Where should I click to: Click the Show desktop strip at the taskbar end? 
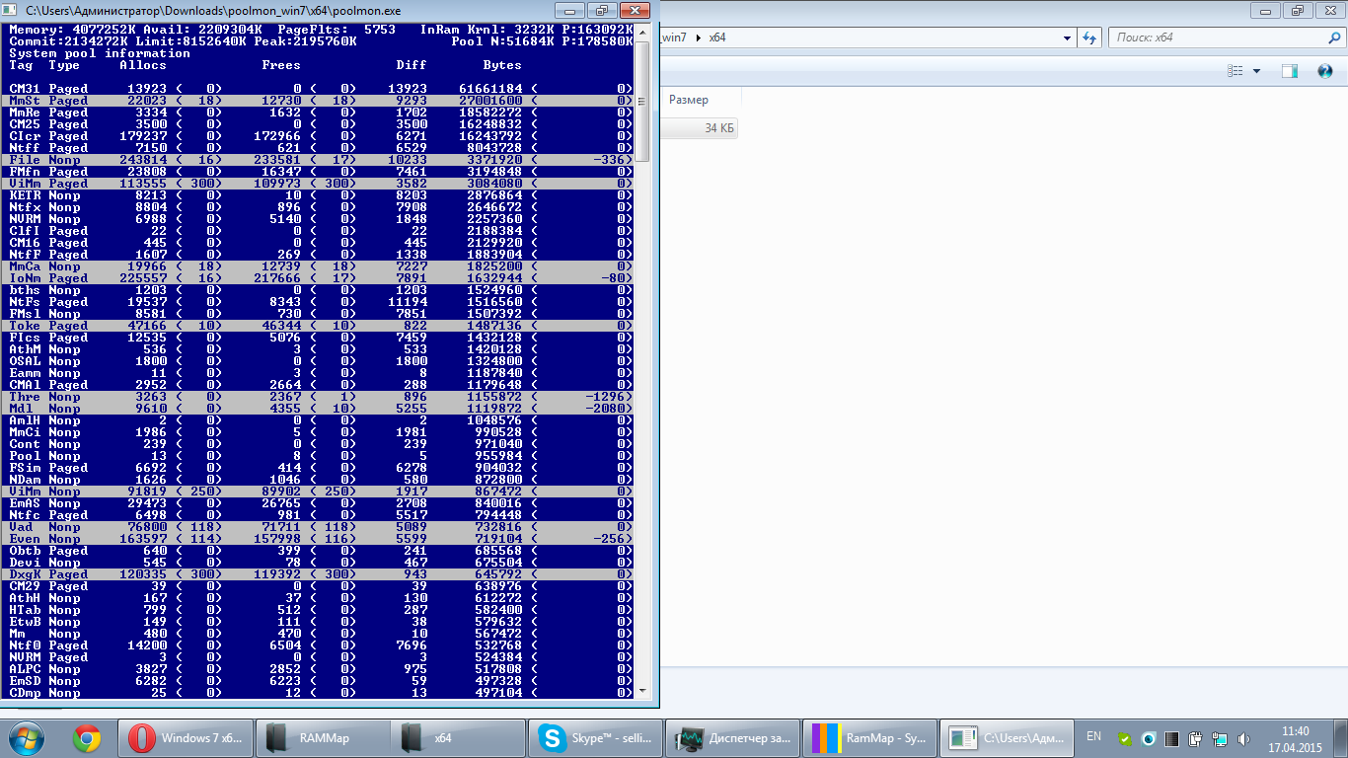click(1341, 738)
